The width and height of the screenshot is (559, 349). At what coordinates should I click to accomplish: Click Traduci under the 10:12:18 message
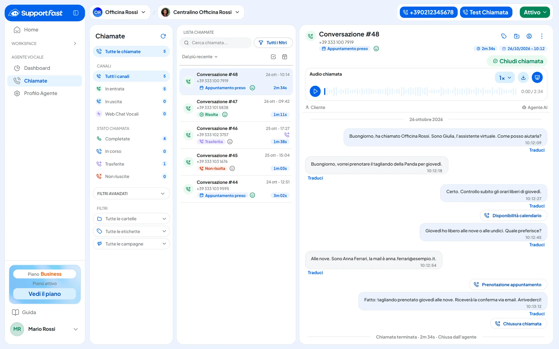(315, 178)
